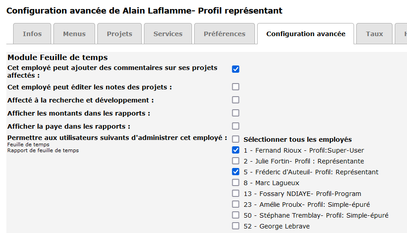Viewport: 407px width, 233px height.
Task: Select the Préférences tab
Action: pos(225,34)
